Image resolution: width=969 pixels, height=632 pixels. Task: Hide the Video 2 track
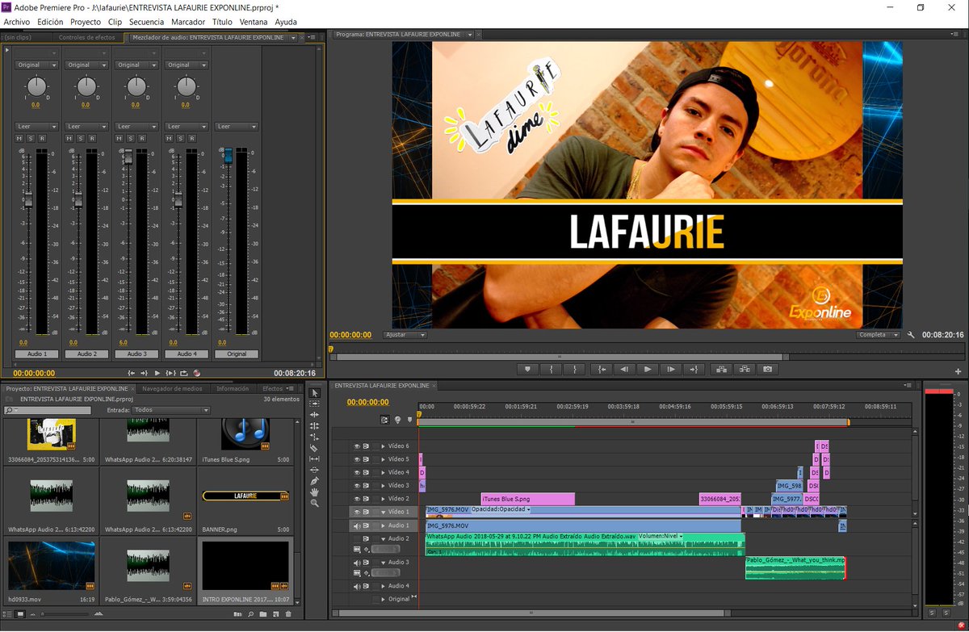point(356,499)
